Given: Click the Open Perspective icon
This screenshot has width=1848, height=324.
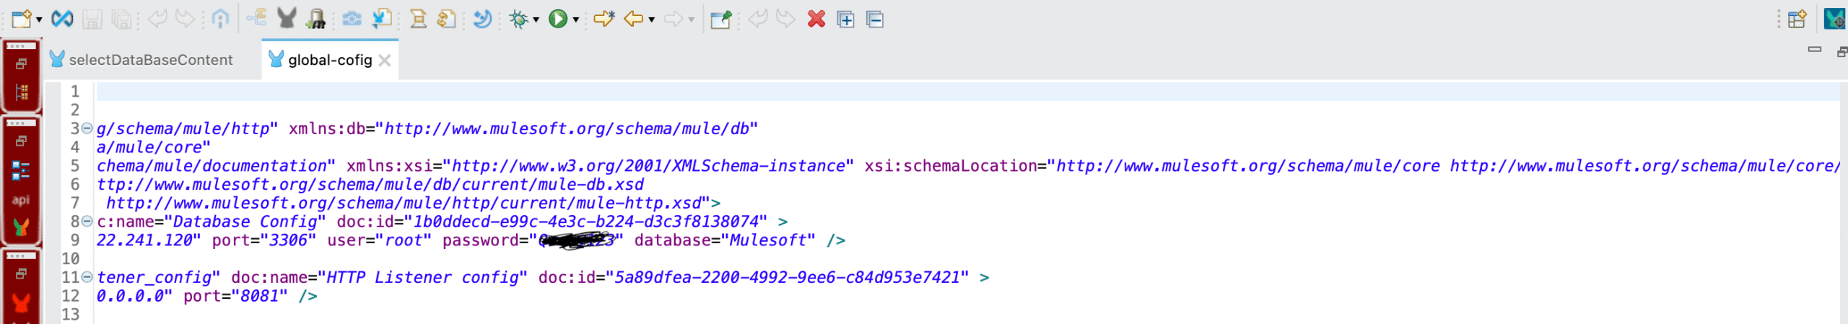Looking at the screenshot, I should [x=1797, y=19].
